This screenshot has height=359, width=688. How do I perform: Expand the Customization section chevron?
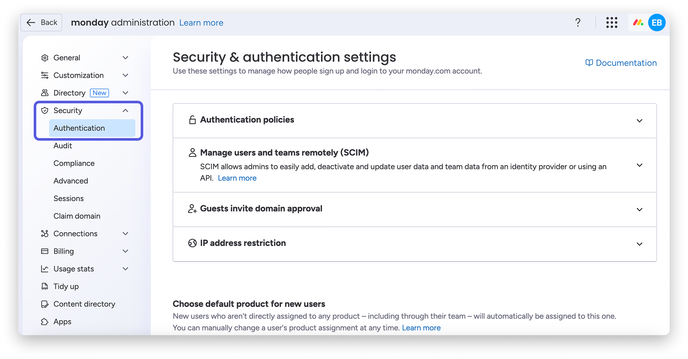pos(125,75)
